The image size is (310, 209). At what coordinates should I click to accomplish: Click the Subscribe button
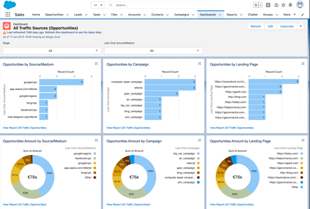pos(287,26)
